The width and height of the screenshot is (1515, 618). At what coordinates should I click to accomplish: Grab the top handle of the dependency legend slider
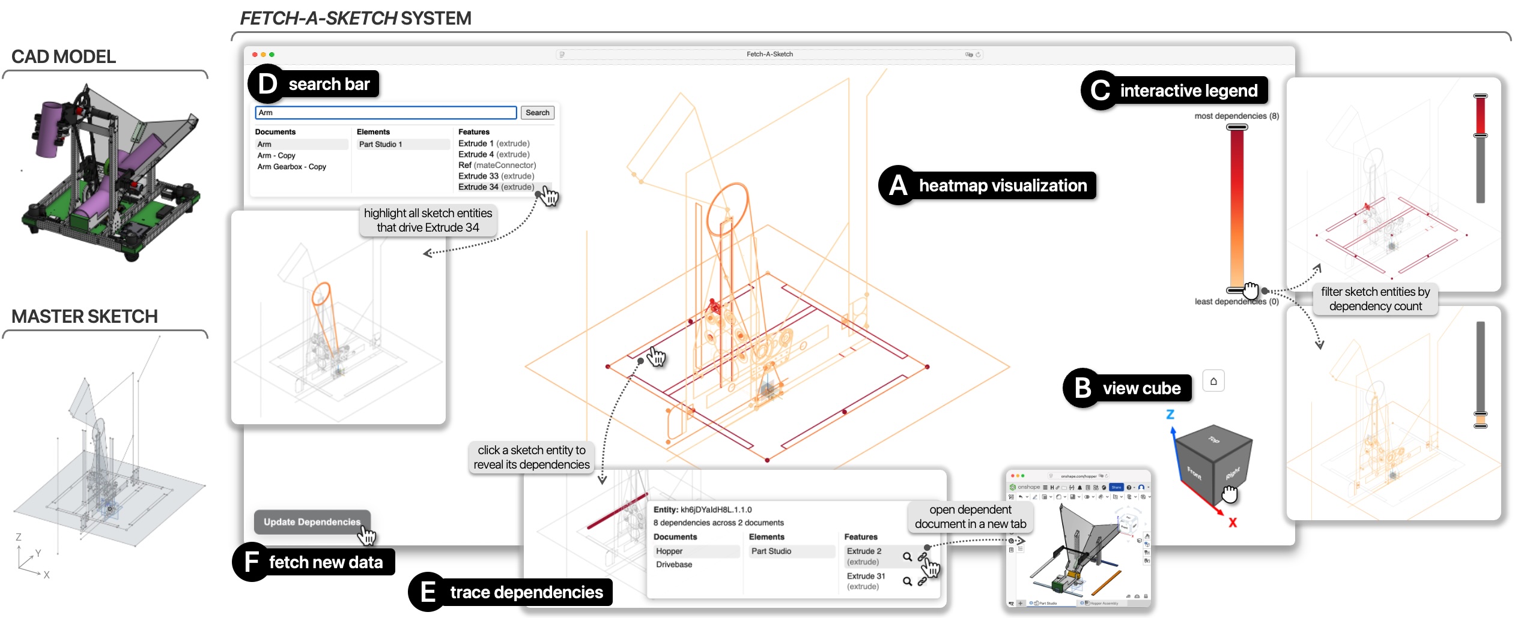(x=1237, y=127)
